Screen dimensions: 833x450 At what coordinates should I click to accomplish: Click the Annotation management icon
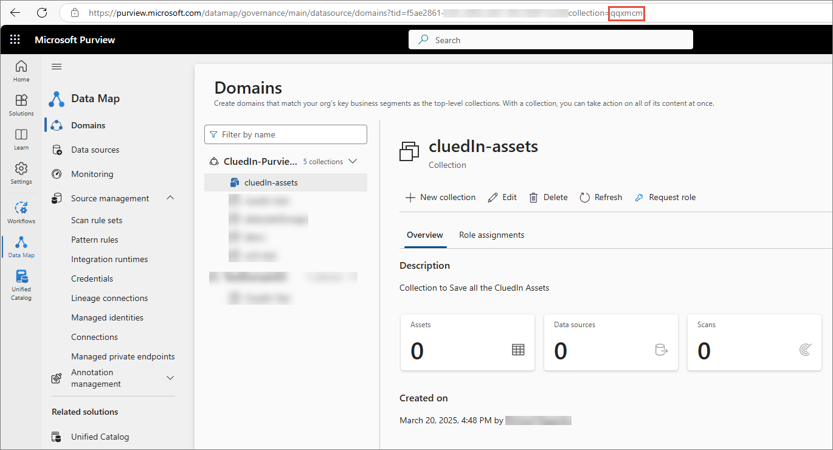tap(57, 378)
